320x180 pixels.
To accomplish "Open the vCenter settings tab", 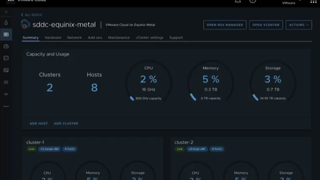I will [x=149, y=37].
